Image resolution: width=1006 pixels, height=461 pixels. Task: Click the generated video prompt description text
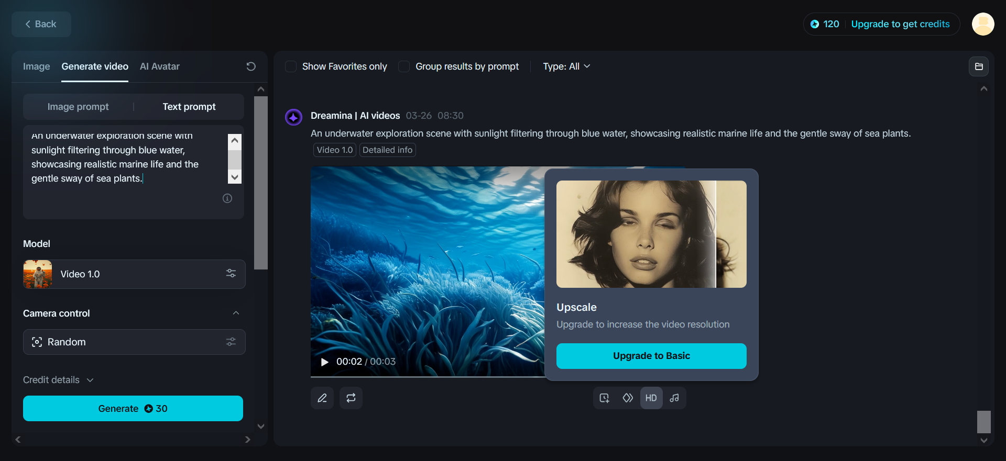pos(611,133)
